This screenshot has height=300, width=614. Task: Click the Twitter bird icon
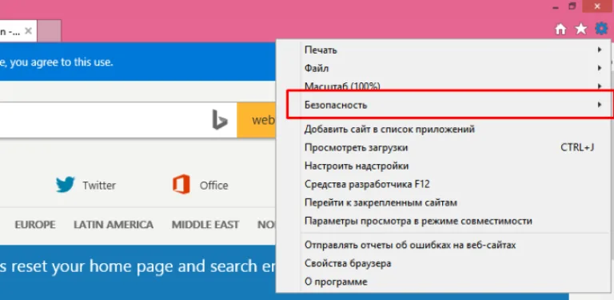point(65,185)
